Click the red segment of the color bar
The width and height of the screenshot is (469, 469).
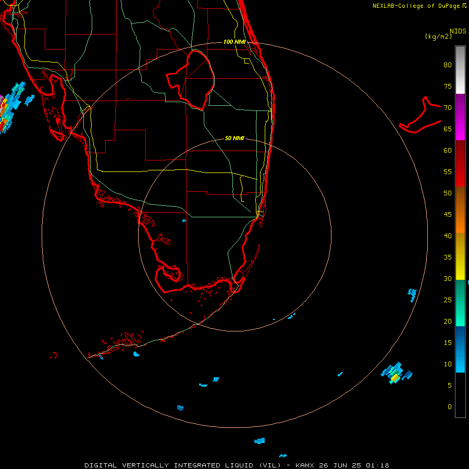coord(460,163)
